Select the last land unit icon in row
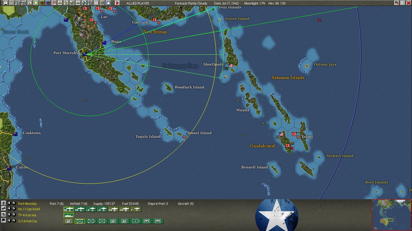Image resolution: width=412 pixels, height=231 pixels. (x=158, y=221)
